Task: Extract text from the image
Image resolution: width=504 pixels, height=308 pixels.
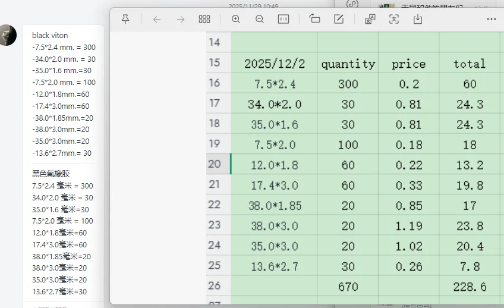Action: click(x=394, y=19)
